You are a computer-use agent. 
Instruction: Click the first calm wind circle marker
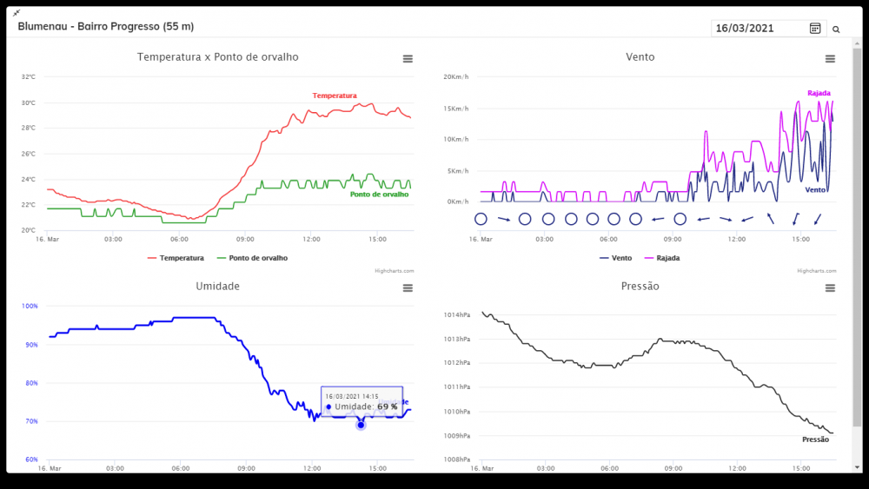[x=481, y=219]
